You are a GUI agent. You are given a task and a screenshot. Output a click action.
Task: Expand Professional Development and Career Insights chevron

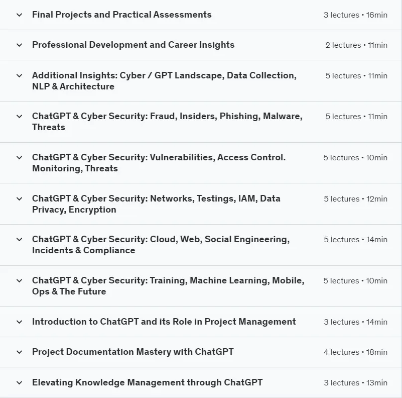19,45
